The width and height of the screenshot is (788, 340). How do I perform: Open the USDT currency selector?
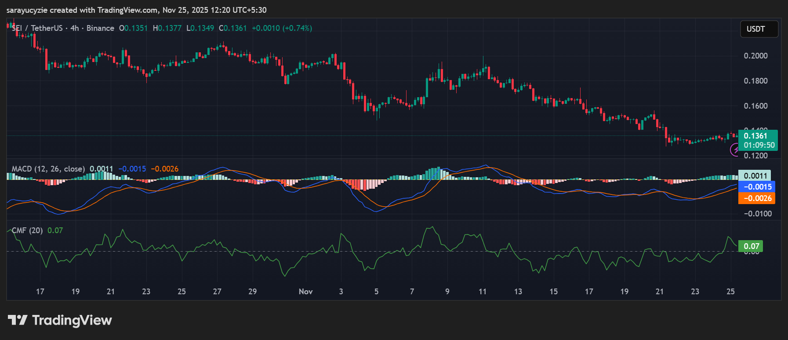[759, 29]
